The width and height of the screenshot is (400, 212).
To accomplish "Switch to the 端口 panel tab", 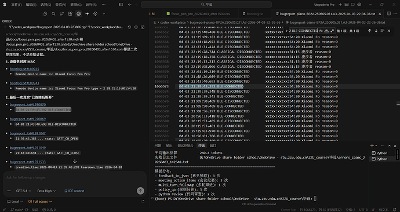I will pos(213,146).
